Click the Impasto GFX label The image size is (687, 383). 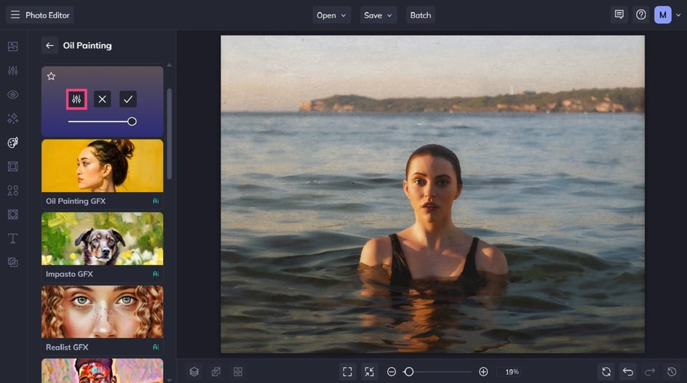coord(69,274)
